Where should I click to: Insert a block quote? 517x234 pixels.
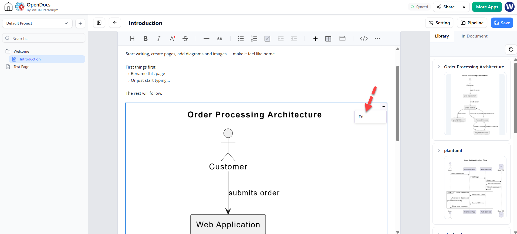coord(220,39)
